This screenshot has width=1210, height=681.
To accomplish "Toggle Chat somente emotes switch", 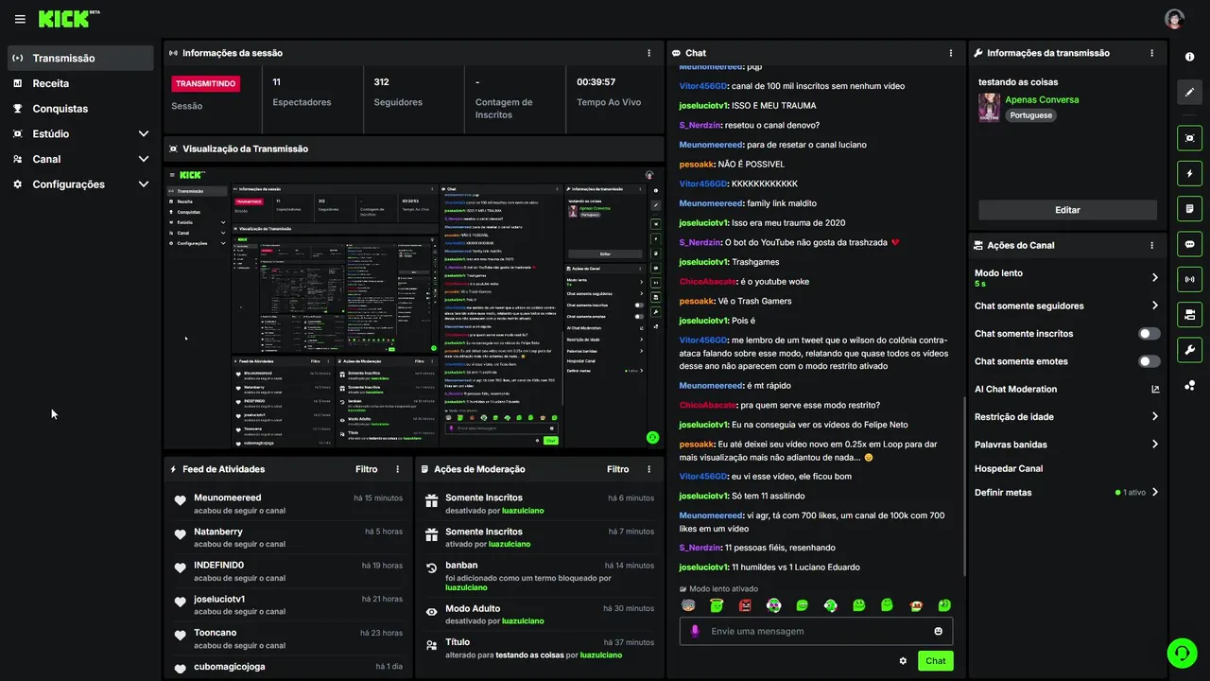I will 1149,361.
